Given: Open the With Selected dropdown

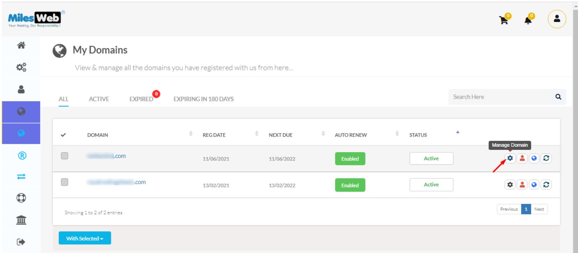Looking at the screenshot, I should (x=85, y=238).
